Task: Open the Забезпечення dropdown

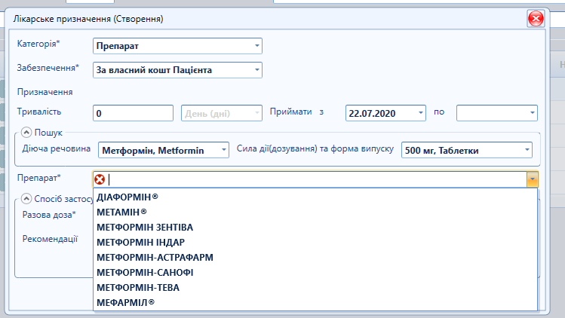Action: [257, 70]
